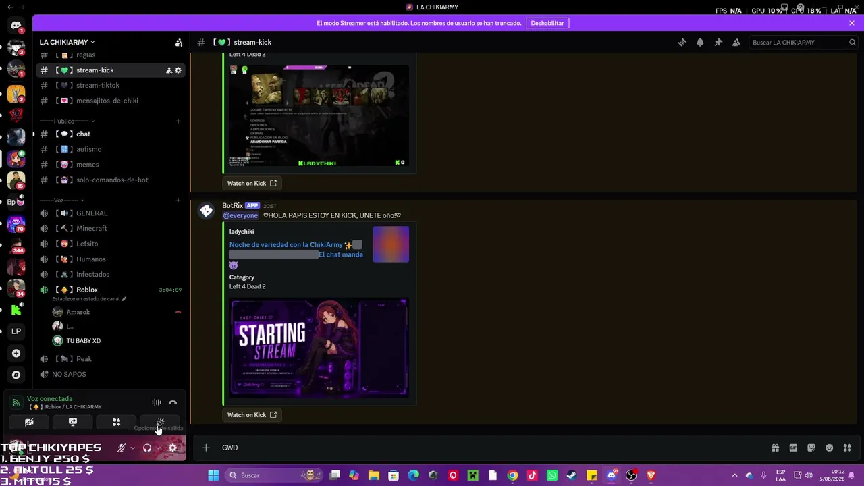Viewport: 864px width, 486px height.
Task: Open the Windows Start menu
Action: pyautogui.click(x=213, y=475)
